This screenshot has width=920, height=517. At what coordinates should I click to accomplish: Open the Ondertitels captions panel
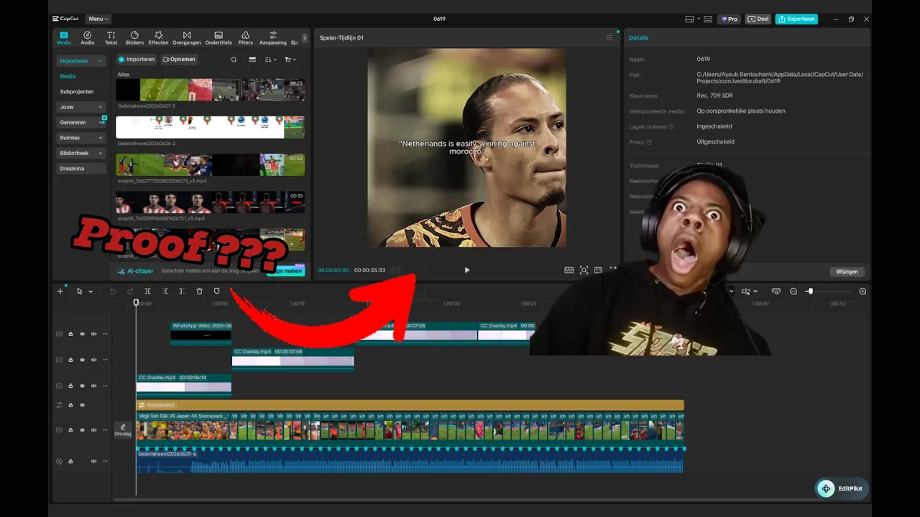tap(218, 38)
